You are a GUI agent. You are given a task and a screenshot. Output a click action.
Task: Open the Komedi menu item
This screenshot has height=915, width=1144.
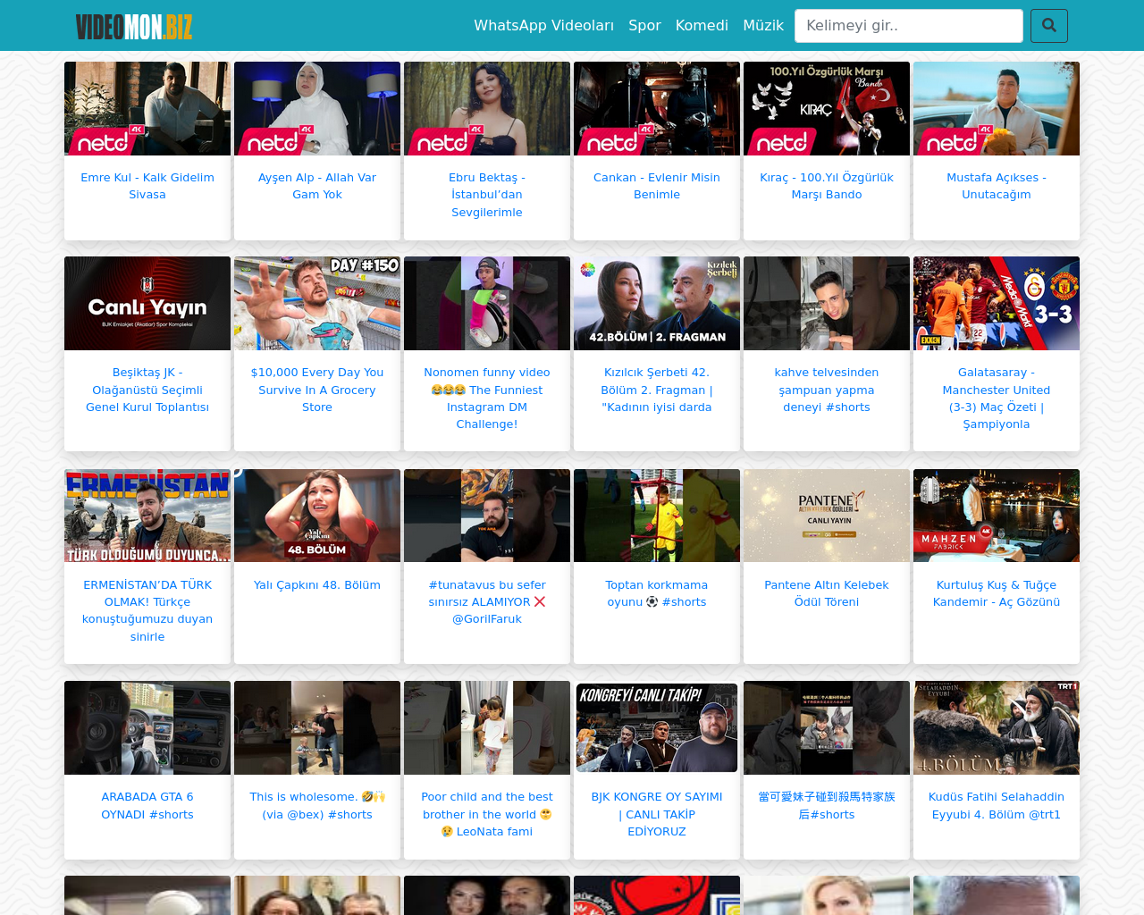click(x=702, y=25)
